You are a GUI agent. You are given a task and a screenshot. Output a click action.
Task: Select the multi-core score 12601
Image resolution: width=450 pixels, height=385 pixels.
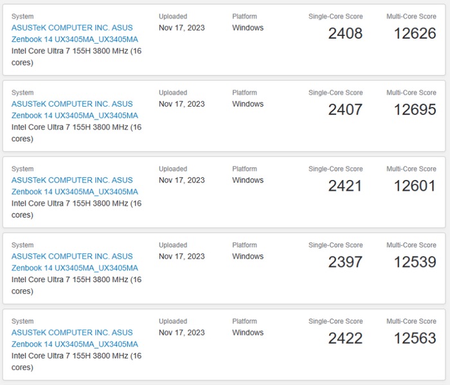click(x=415, y=186)
